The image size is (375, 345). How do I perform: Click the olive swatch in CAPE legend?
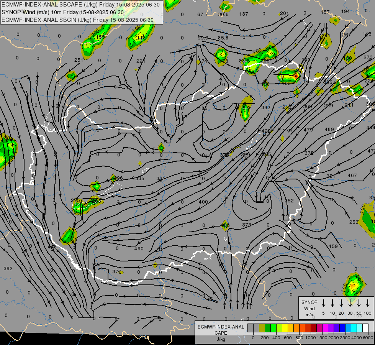tap(262, 328)
